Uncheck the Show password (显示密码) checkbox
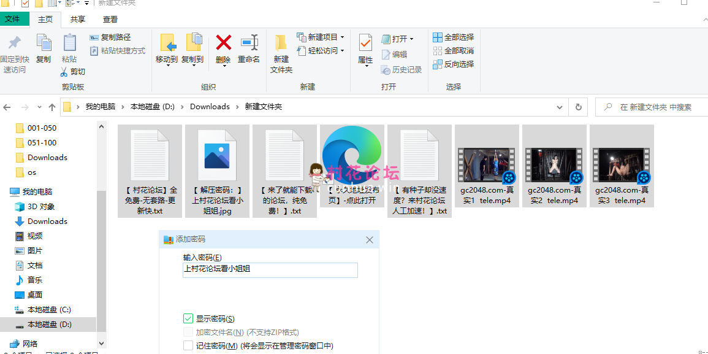The width and height of the screenshot is (708, 354). pyautogui.click(x=188, y=318)
